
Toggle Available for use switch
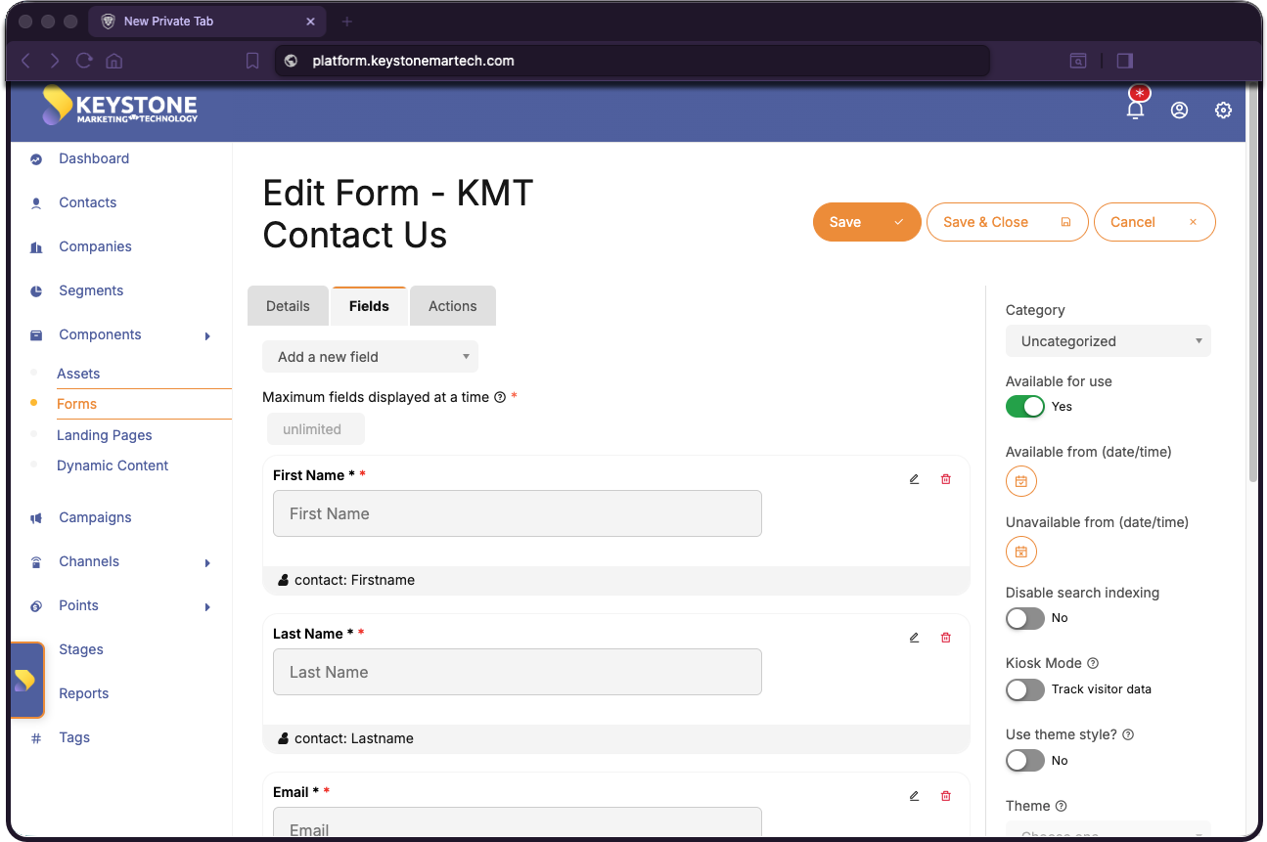(x=1024, y=406)
